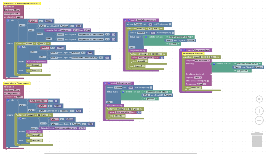Screen dimensions: 267x154
Task: Open gear of erstelle Text in Telegrammeldung
Action: 214,64
